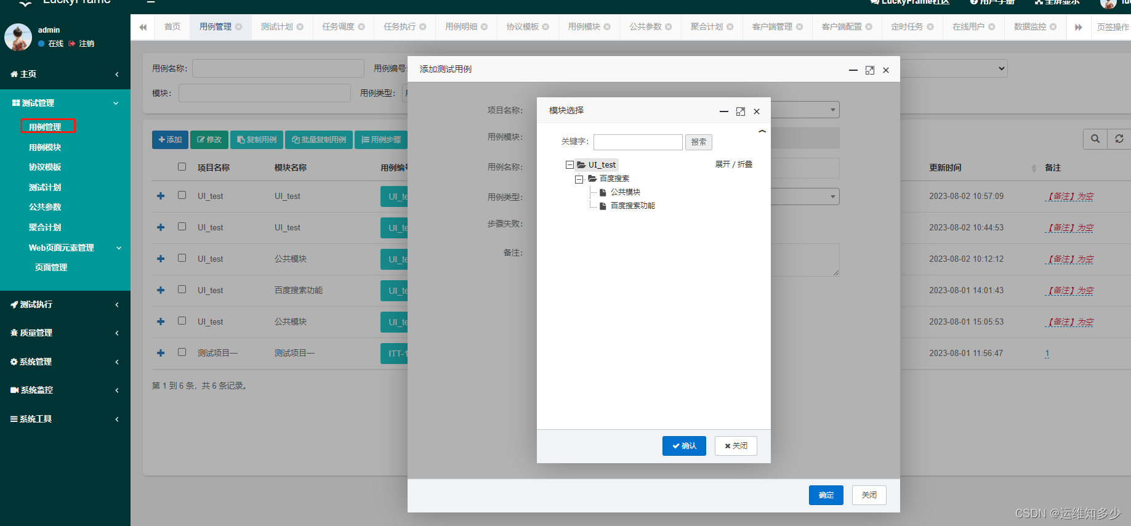Check the row dated 2023-08-02 10:57:09

[x=182, y=195]
